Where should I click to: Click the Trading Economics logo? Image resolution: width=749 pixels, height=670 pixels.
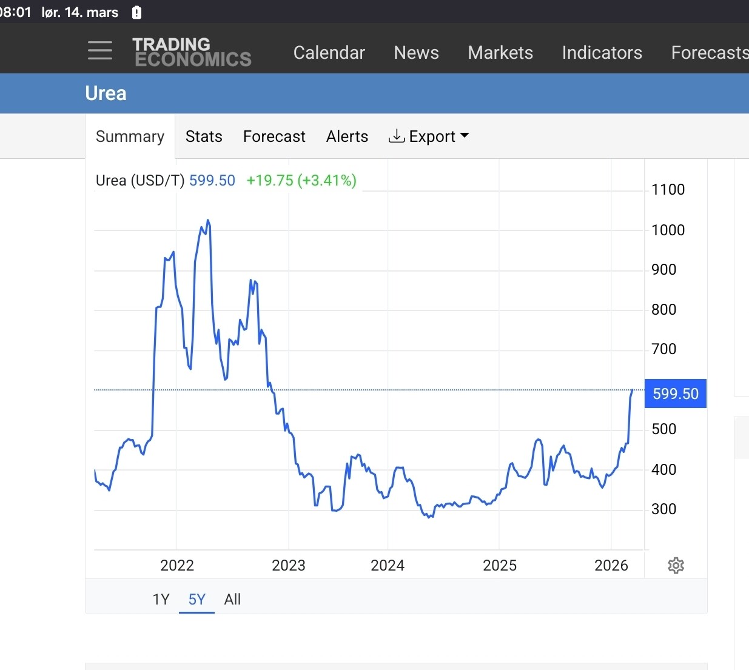click(192, 52)
